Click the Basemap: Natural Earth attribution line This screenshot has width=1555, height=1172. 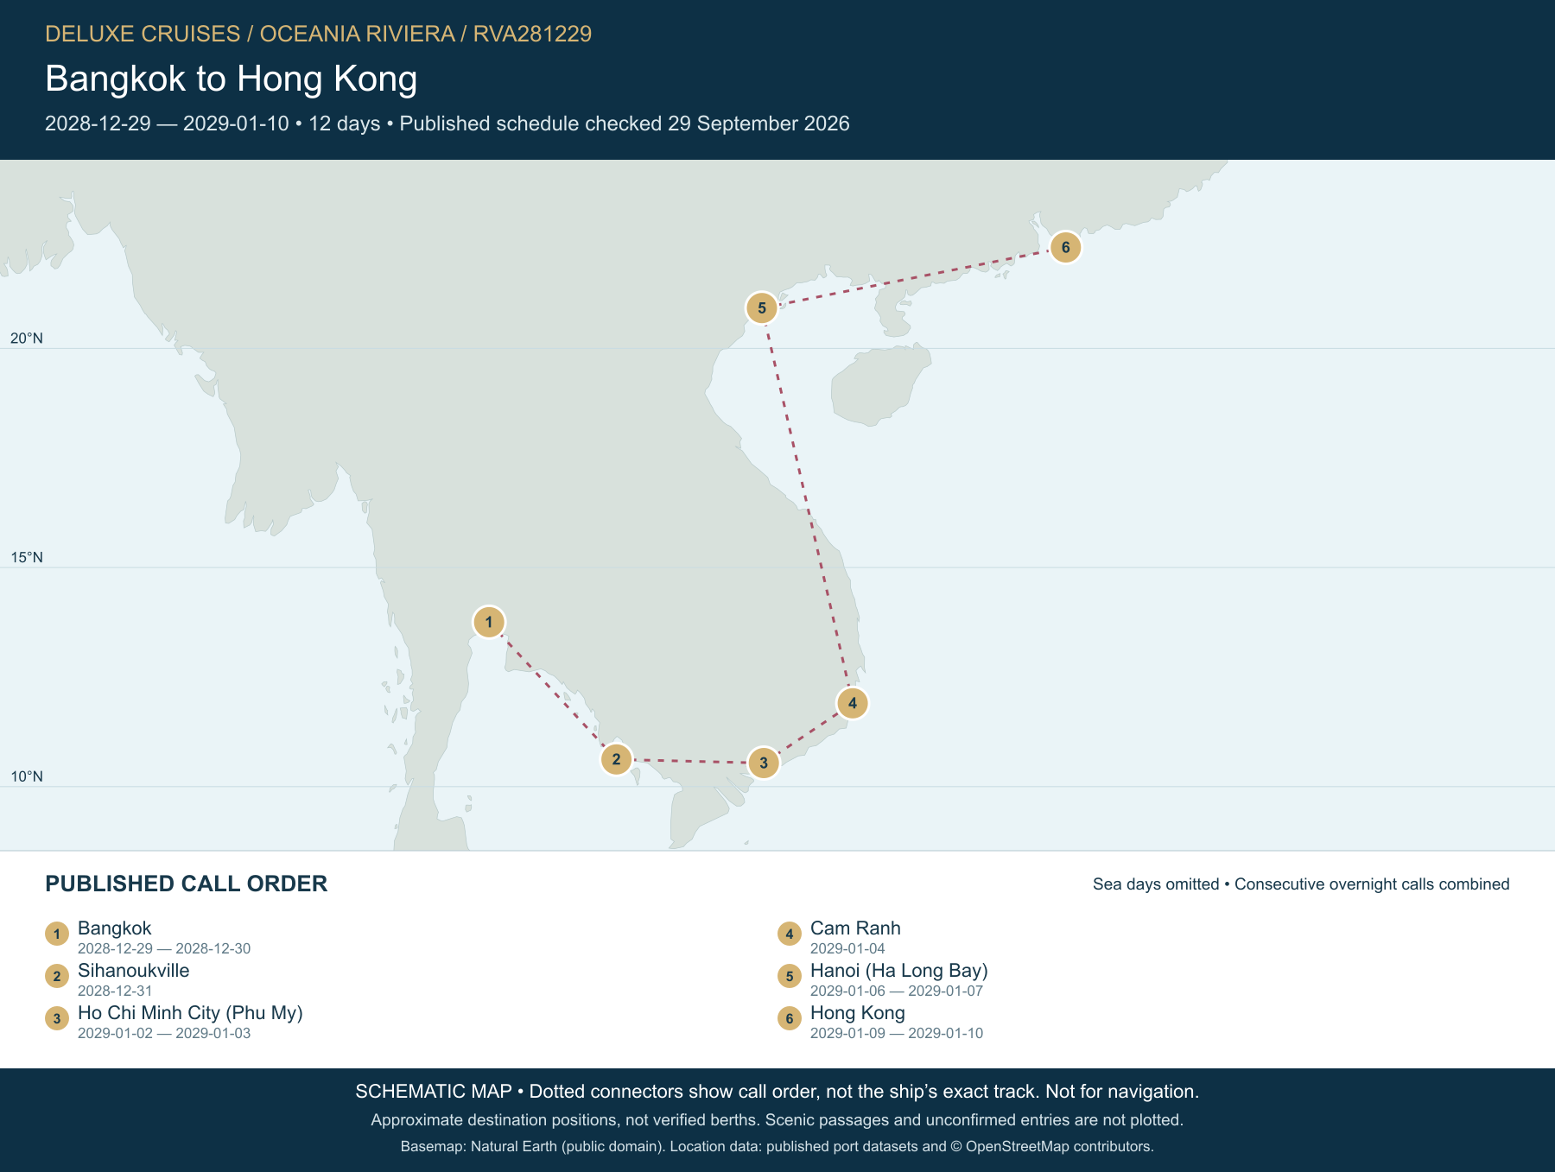pyautogui.click(x=777, y=1147)
